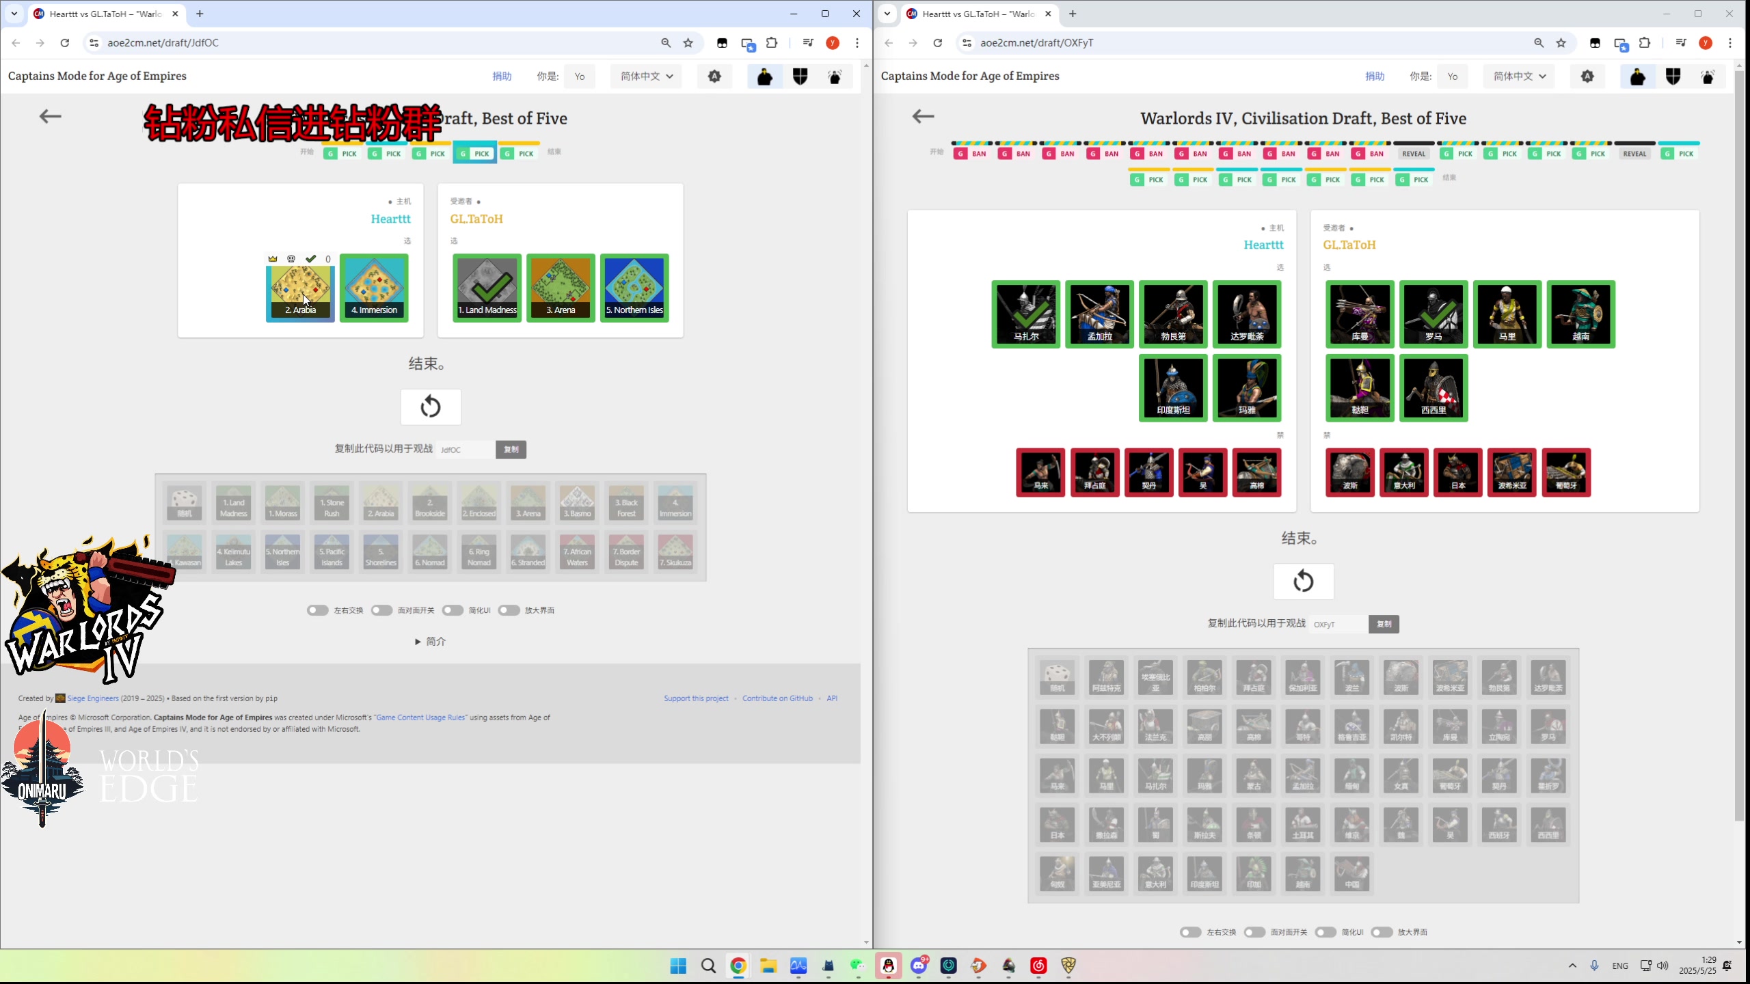Toggle 放大界面 switch in left window
This screenshot has width=1750, height=984.
(x=509, y=610)
